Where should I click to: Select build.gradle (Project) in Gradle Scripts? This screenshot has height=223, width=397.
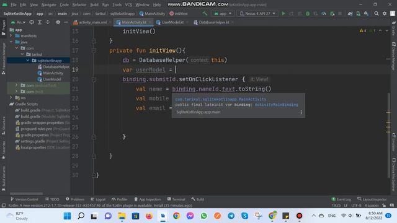coord(43,110)
